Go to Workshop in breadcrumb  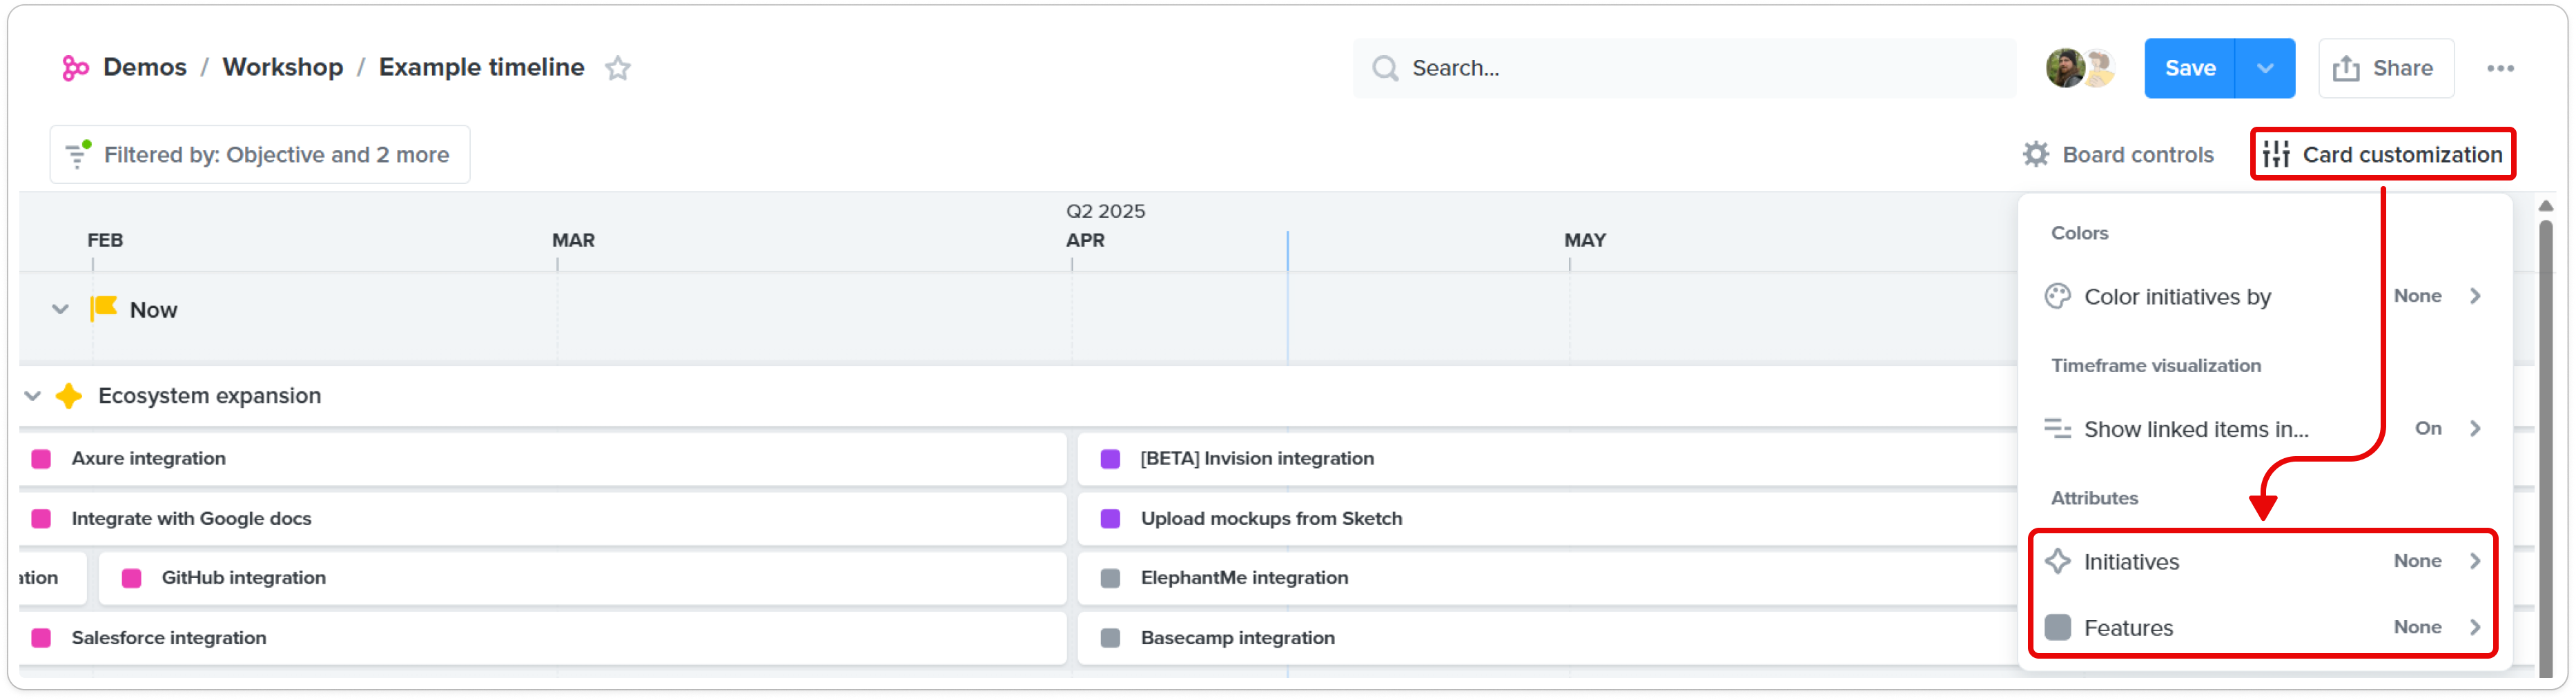(283, 67)
